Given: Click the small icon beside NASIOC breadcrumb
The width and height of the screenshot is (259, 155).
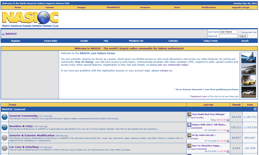Looking at the screenshot, I should tap(3, 34).
